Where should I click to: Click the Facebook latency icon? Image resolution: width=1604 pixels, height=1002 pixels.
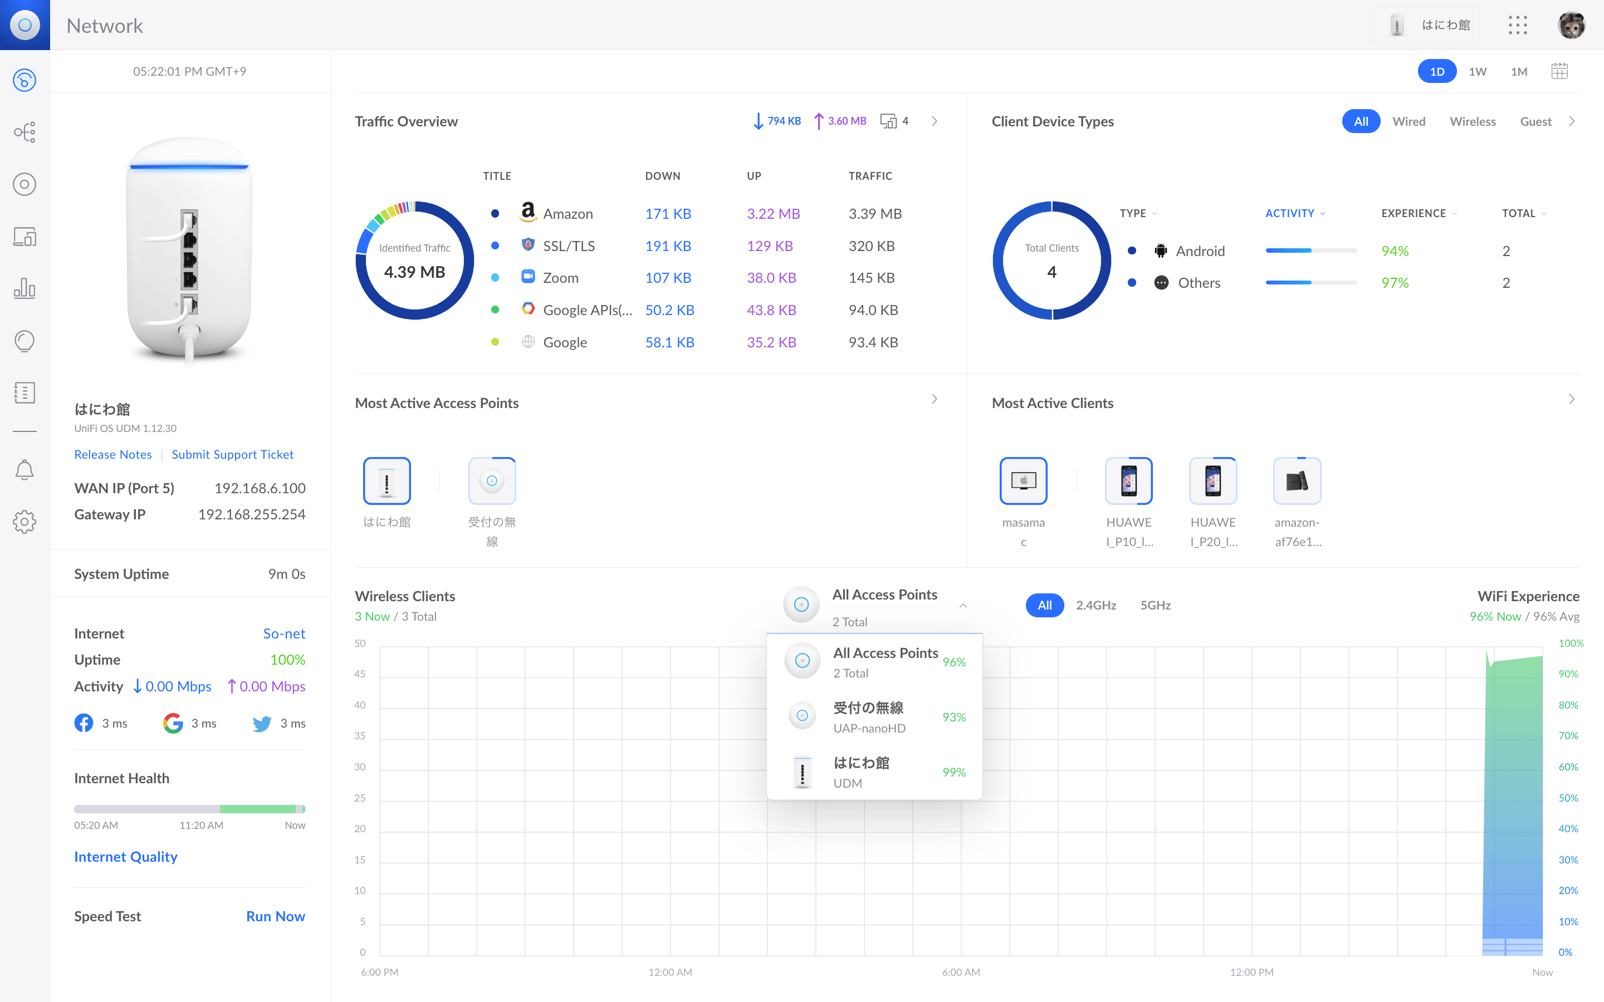[x=84, y=723]
